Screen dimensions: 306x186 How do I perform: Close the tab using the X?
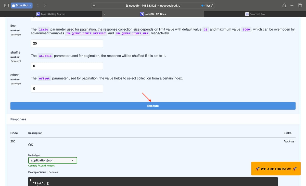coord(105,14)
